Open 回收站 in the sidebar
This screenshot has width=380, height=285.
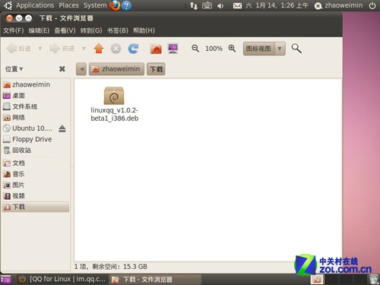[17, 150]
